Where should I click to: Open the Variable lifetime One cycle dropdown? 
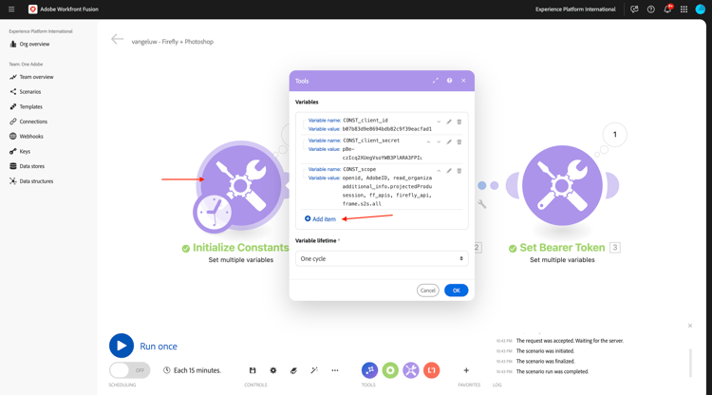(x=382, y=258)
